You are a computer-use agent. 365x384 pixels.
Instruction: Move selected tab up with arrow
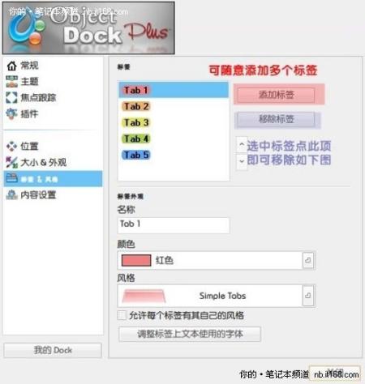coord(242,145)
